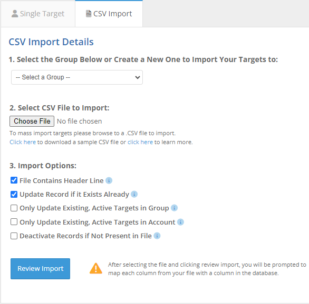Open info icon for Active Targets in Group
This screenshot has width=309, height=304.
point(174,208)
